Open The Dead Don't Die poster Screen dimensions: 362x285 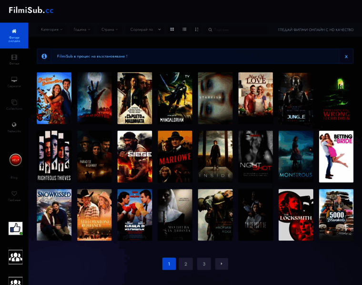pos(94,98)
